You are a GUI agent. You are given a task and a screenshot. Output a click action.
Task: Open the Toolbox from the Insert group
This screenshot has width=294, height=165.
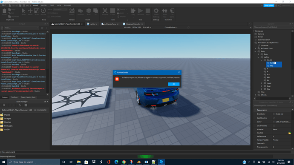(x=81, y=12)
